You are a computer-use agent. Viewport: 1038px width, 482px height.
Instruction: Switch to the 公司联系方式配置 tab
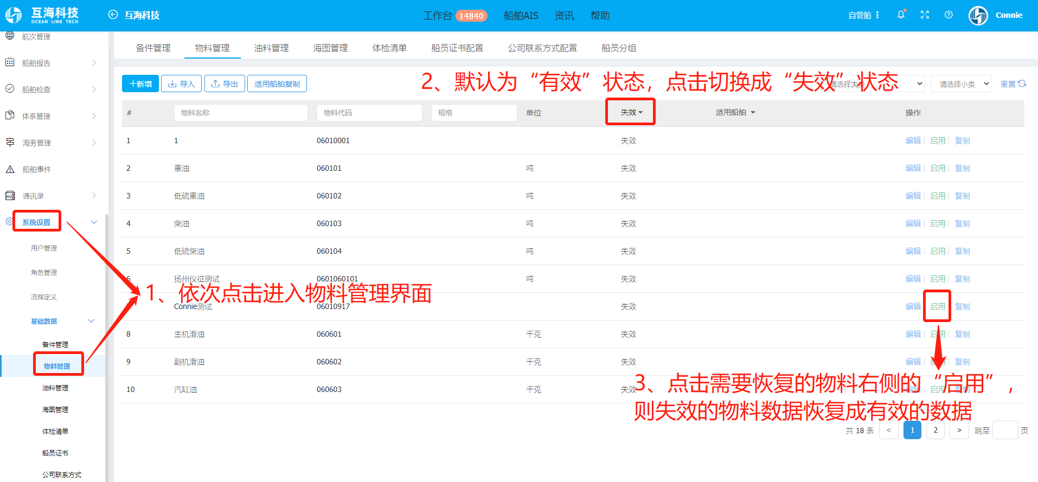coord(542,48)
